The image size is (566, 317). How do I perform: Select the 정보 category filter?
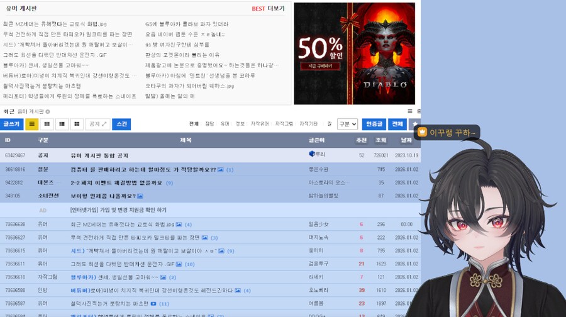[x=240, y=124]
